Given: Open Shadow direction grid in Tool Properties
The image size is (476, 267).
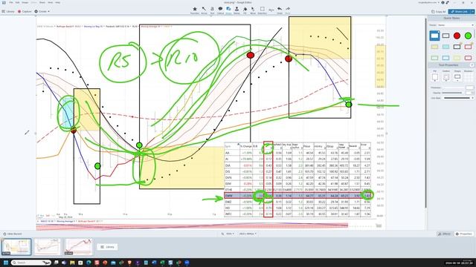Looking at the screenshot, I should [x=469, y=77].
